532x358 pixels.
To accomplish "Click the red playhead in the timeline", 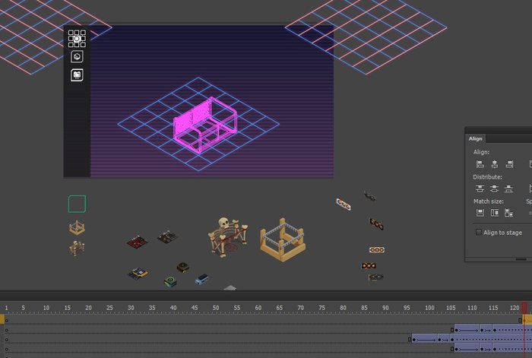I will click(x=524, y=307).
